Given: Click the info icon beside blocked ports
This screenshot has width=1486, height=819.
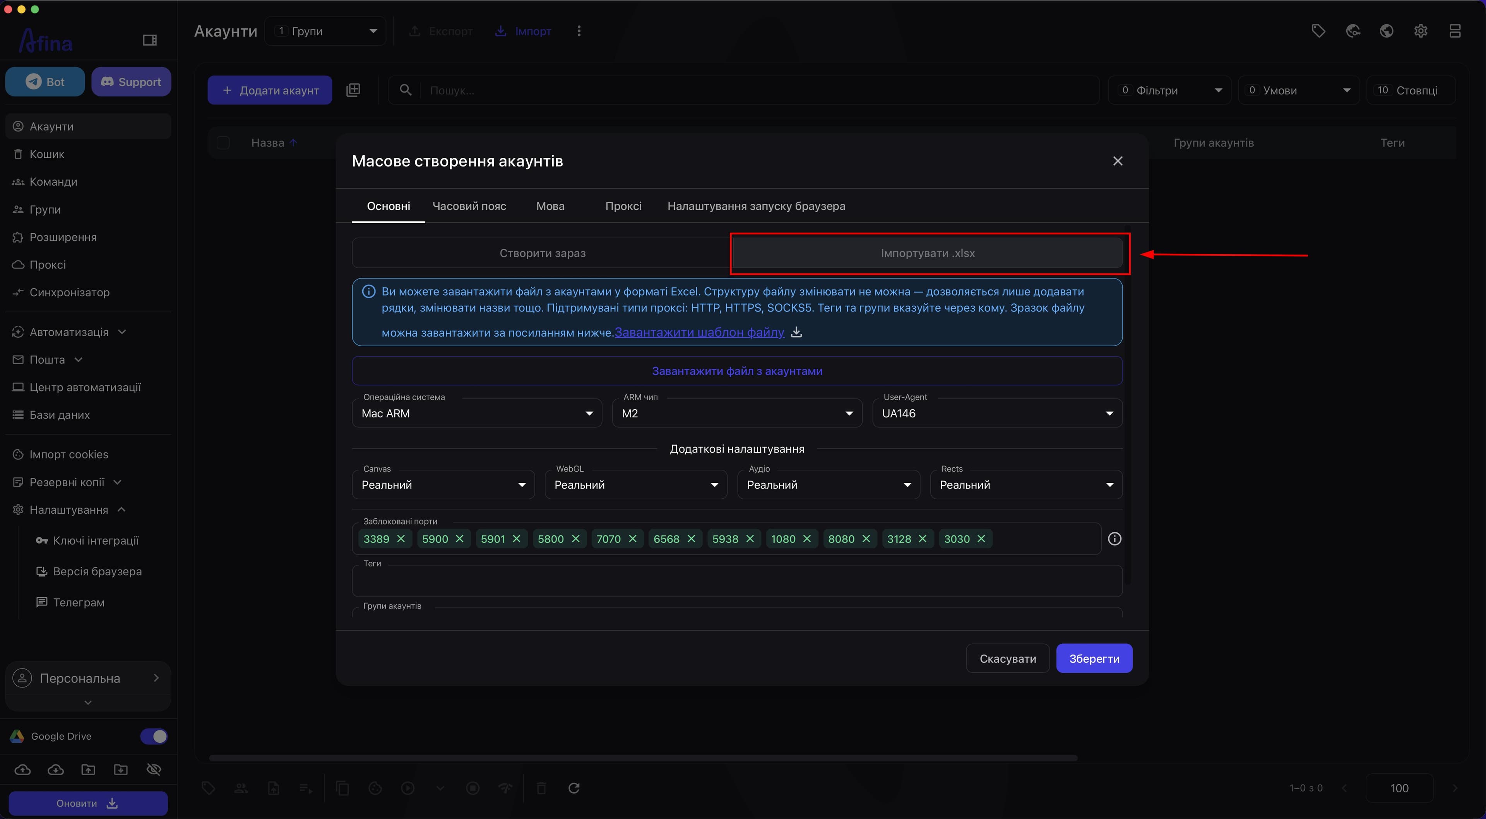Looking at the screenshot, I should [x=1114, y=539].
